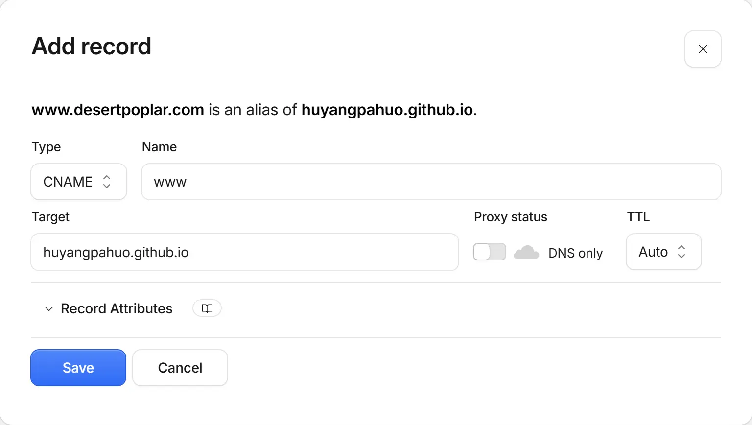Open Record Attributes documentation book icon
The width and height of the screenshot is (752, 425).
click(207, 308)
